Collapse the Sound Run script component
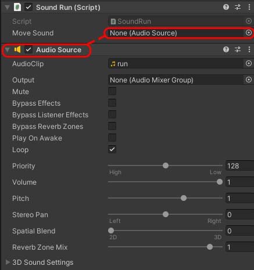Screen dimensions: 254x270 tap(7, 8)
